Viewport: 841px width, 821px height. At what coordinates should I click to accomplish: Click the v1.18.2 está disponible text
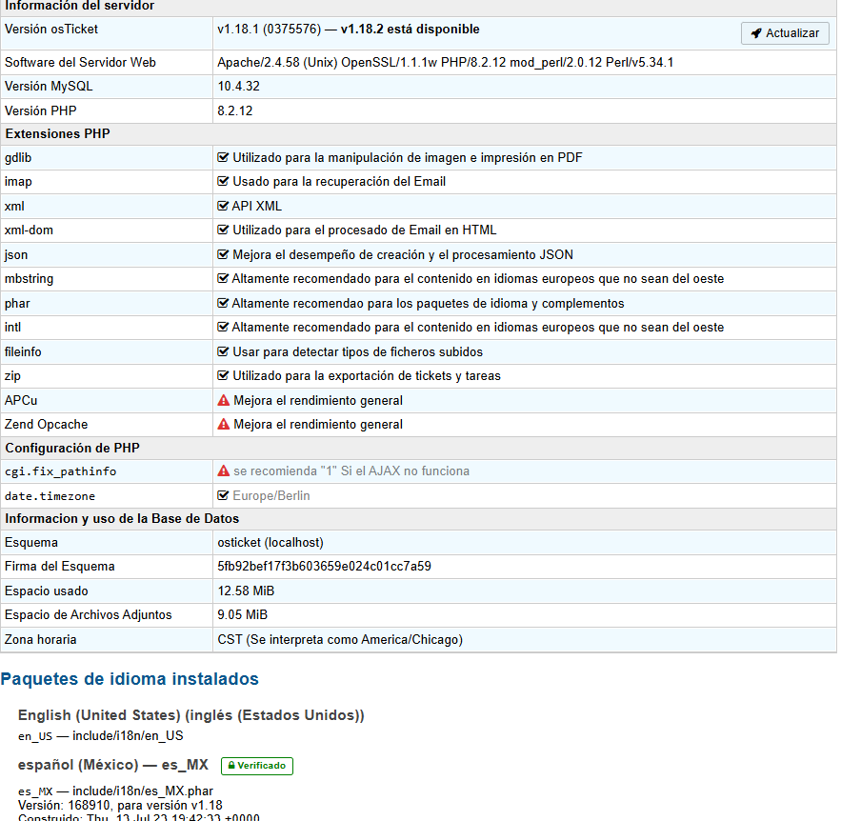pyautogui.click(x=410, y=30)
